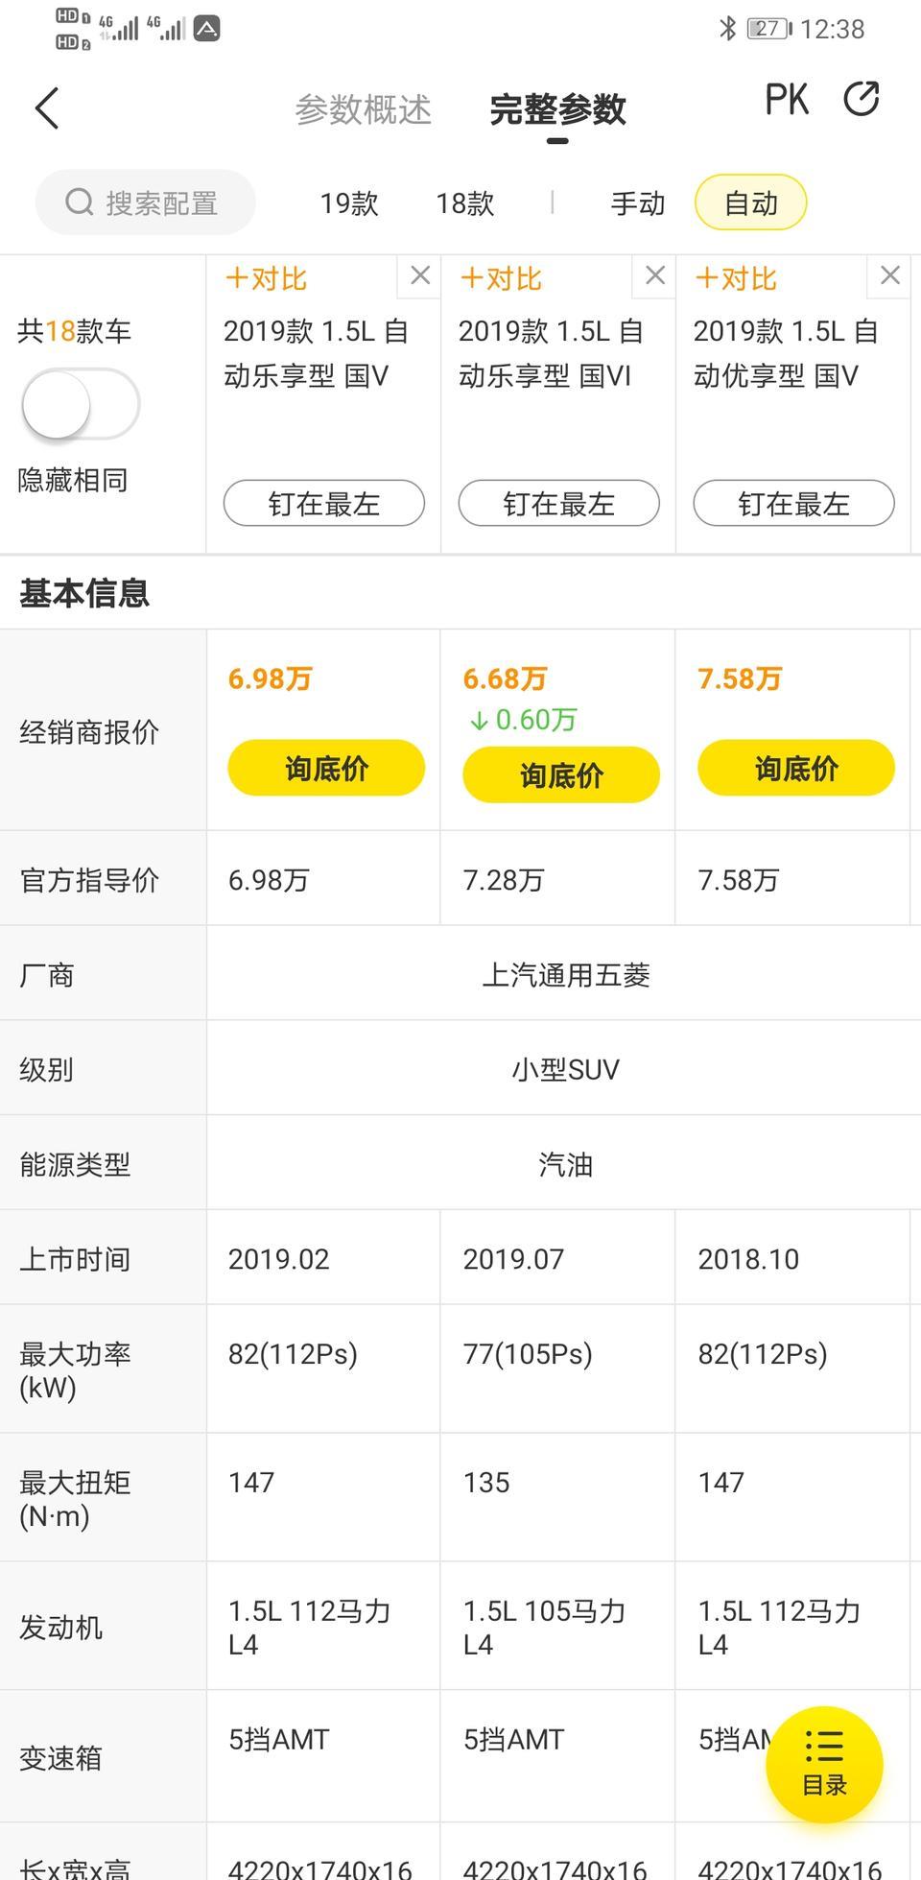Select the 自动 transmission filter
Image resolution: width=921 pixels, height=1880 pixels.
click(x=750, y=202)
